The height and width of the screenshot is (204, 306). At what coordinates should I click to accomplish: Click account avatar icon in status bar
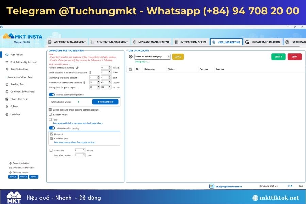211,186
